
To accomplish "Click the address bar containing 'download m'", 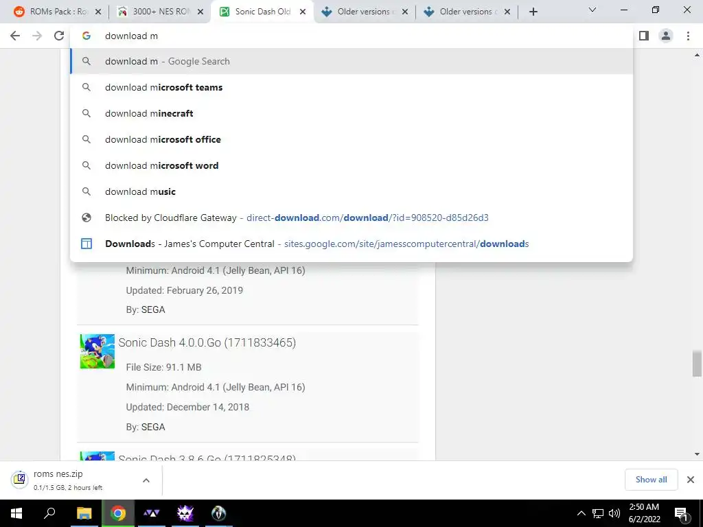I will click(x=351, y=36).
